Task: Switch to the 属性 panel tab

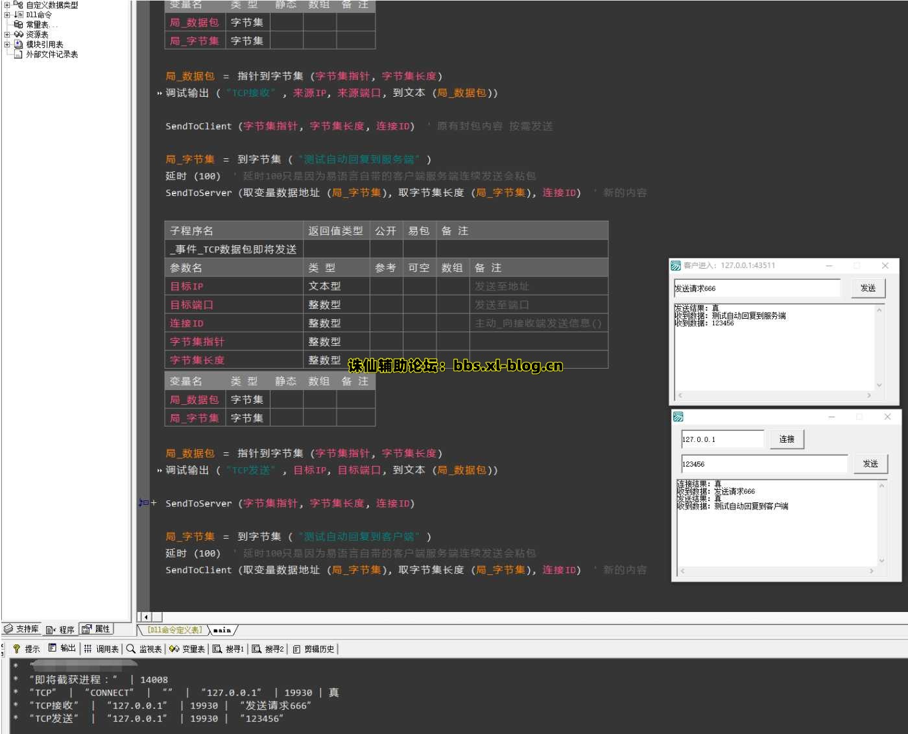Action: click(x=96, y=629)
